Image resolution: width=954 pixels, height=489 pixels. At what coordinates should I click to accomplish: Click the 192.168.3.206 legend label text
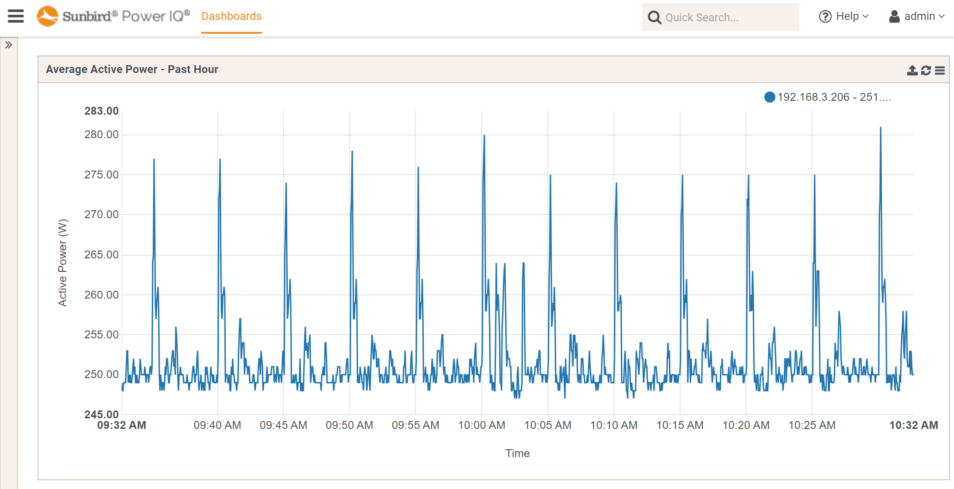[x=834, y=97]
